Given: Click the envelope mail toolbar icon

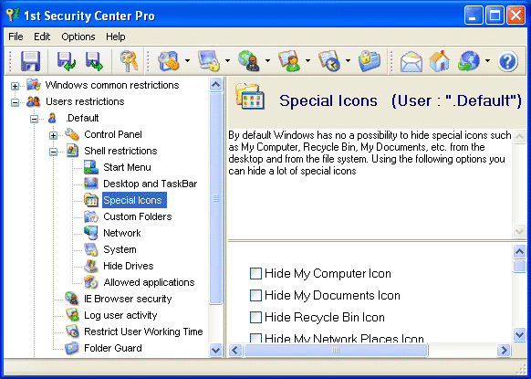Looking at the screenshot, I should (x=411, y=62).
